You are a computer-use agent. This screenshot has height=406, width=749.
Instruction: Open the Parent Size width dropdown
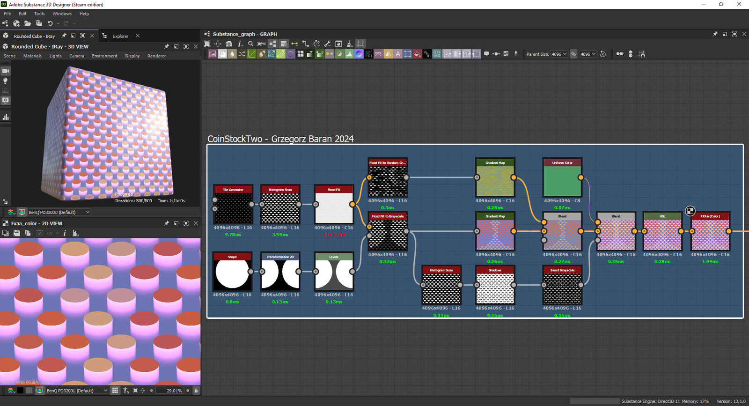coord(559,54)
